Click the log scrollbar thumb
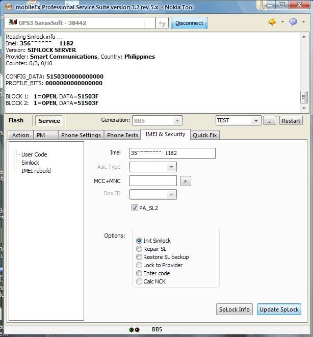313x337 pixels. coord(304,97)
